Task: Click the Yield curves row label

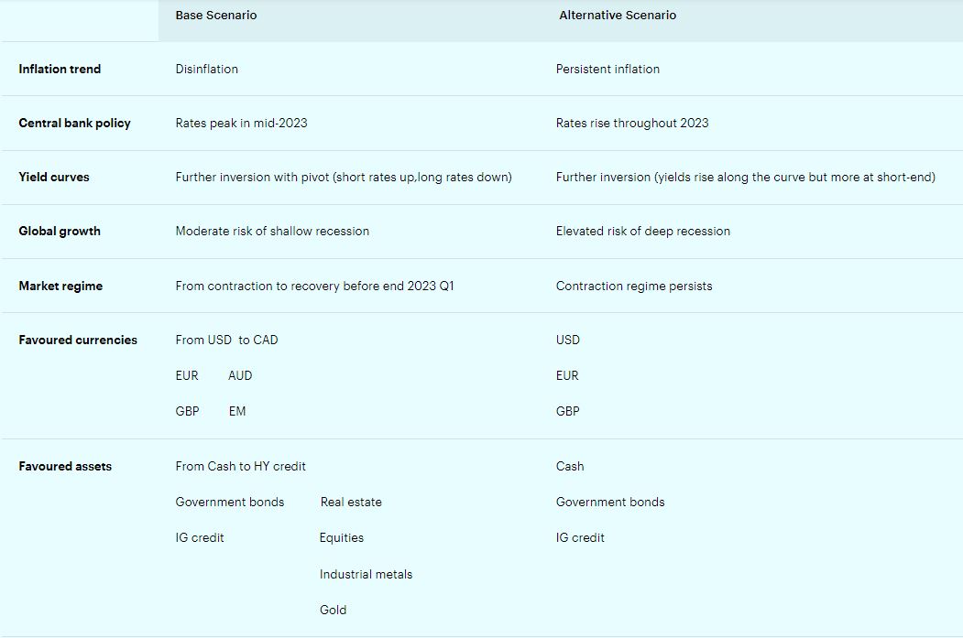Action: click(54, 177)
